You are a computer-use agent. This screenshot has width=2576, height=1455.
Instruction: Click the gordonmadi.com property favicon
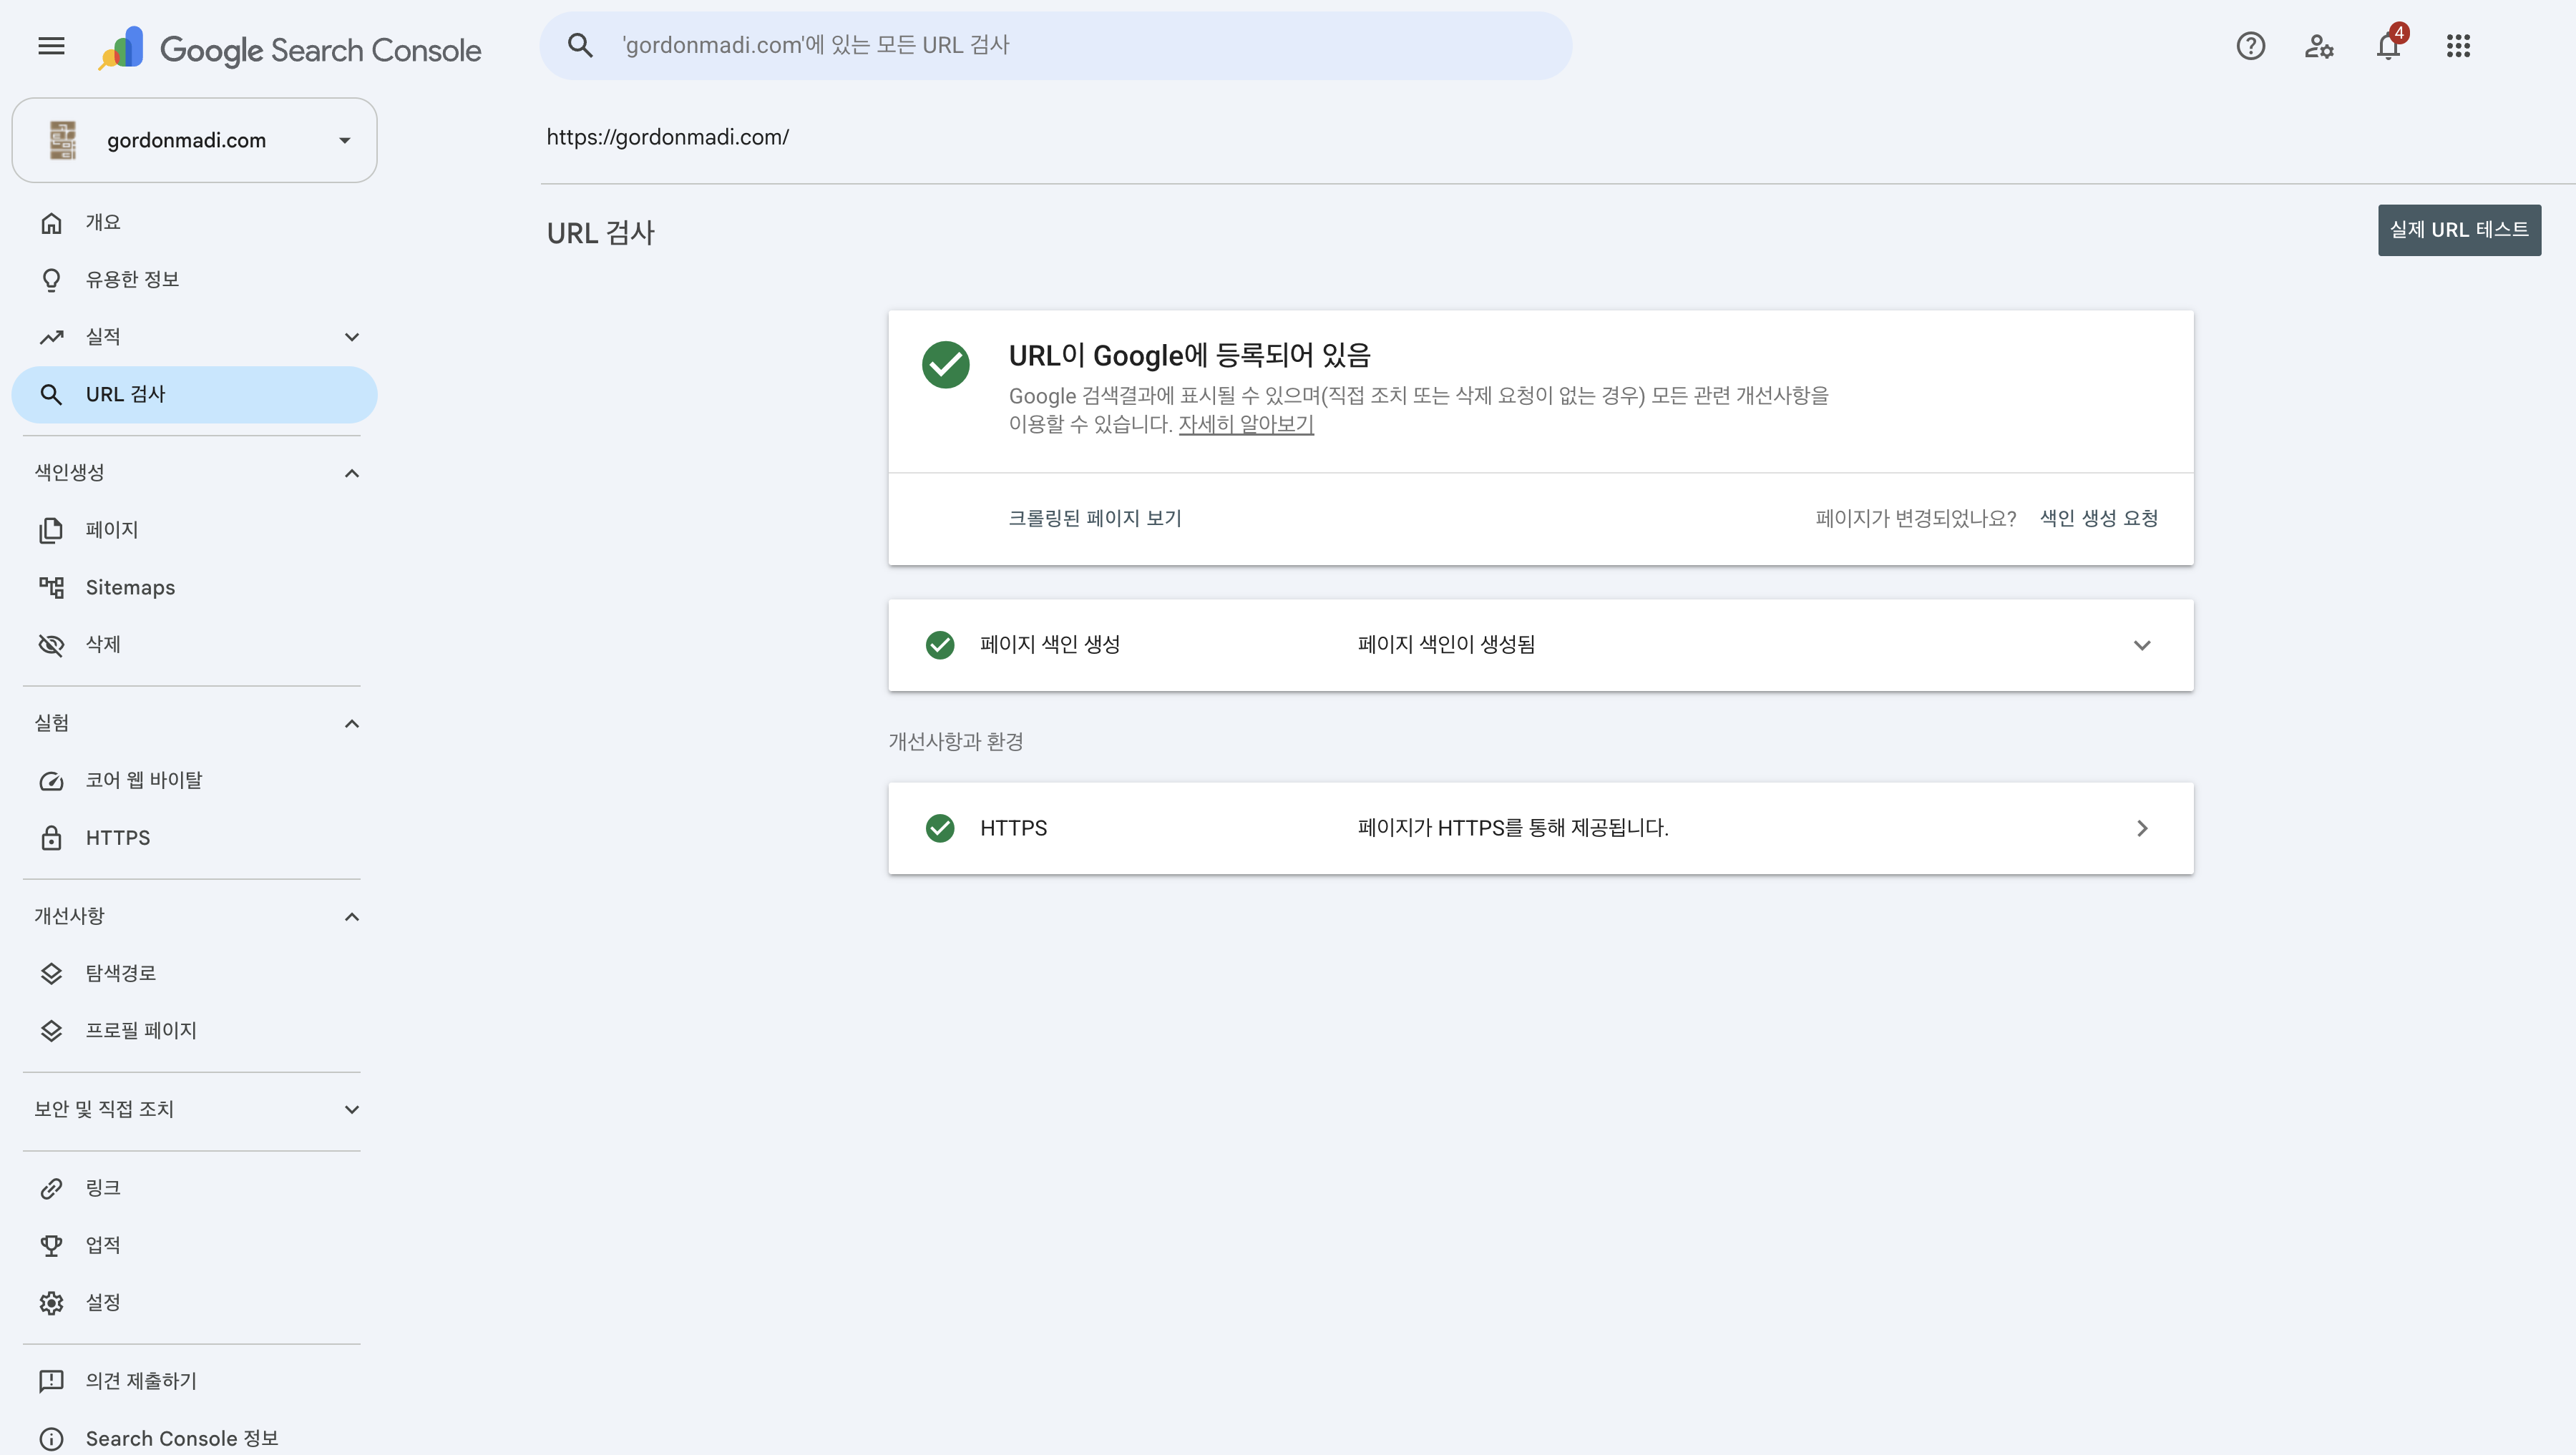(x=63, y=140)
